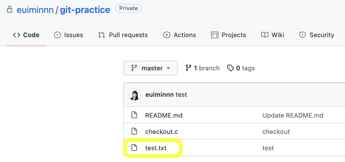The height and width of the screenshot is (162, 345).
Task: Click the file icon next to README.md
Action: coord(134,115)
